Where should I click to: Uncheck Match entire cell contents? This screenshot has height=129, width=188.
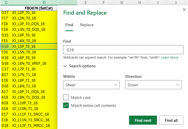coord(66,105)
